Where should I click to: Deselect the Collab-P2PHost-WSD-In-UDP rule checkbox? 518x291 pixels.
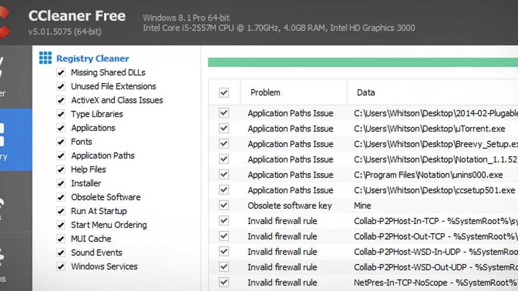[224, 252]
